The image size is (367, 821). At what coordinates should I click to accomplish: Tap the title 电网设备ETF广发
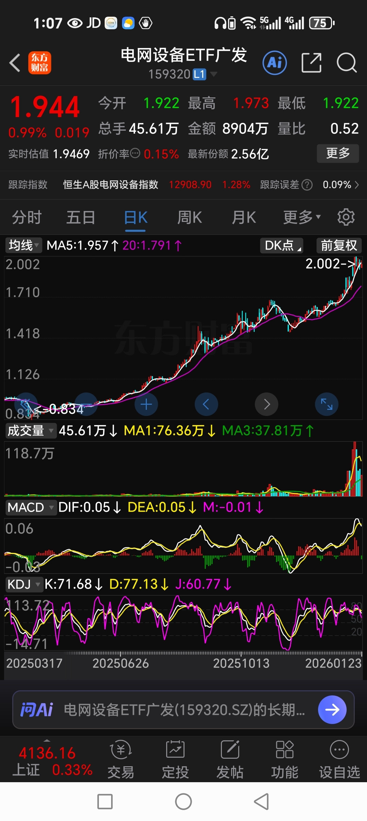click(184, 55)
